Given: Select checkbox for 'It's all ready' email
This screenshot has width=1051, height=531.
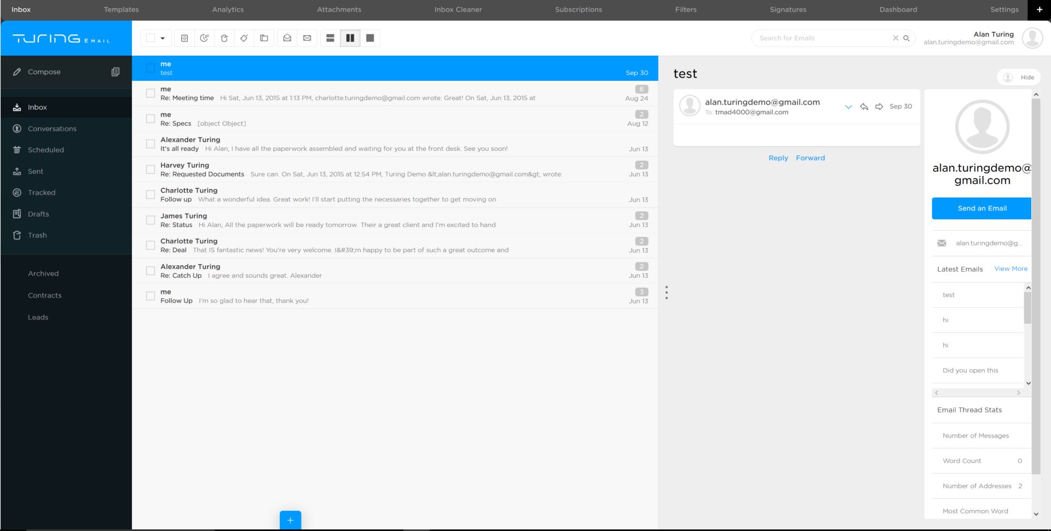Looking at the screenshot, I should coord(151,144).
